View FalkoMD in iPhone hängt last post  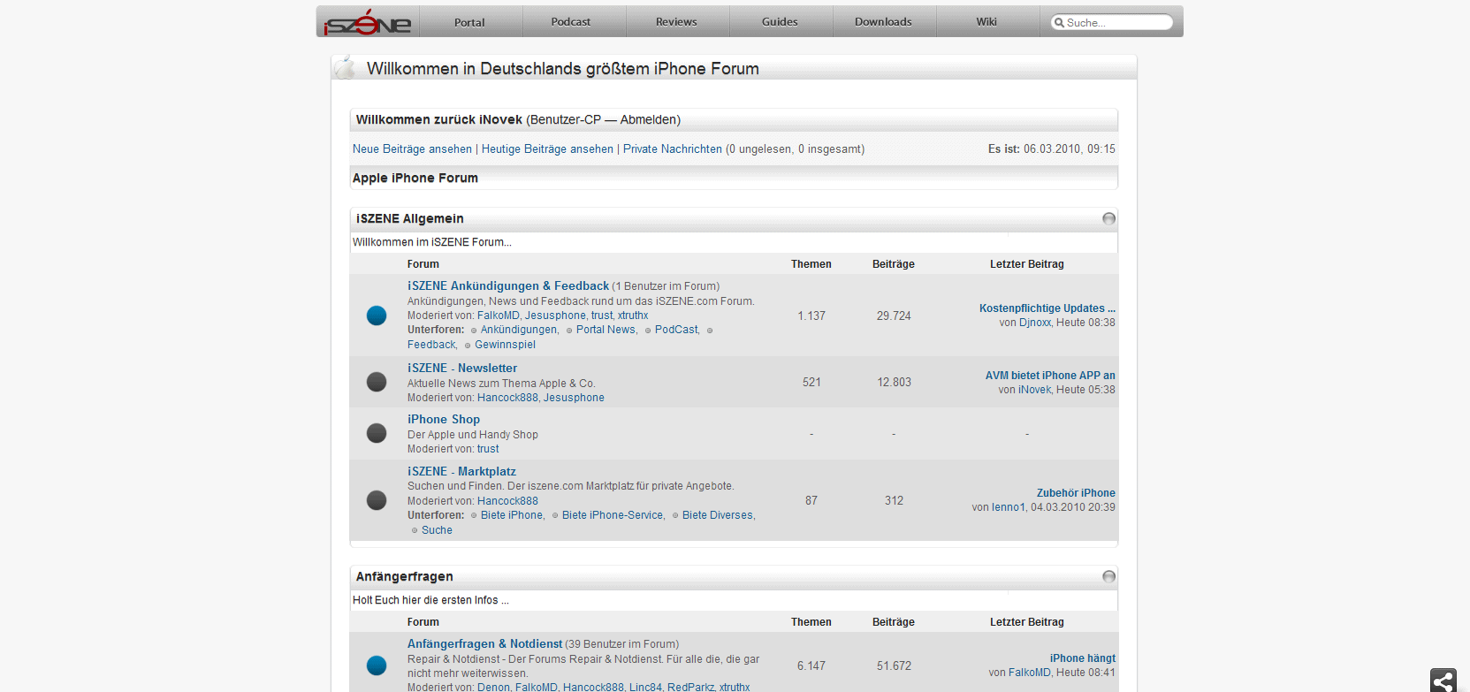[1030, 673]
